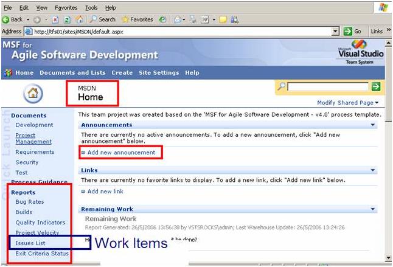Open the Project Management documents link

(33, 139)
